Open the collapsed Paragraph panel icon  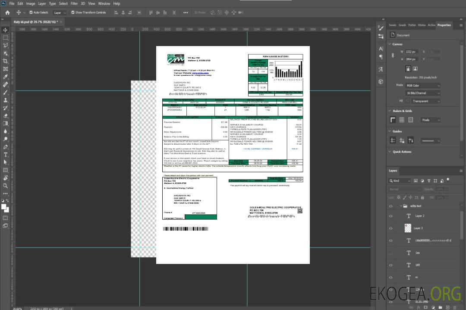(x=381, y=57)
